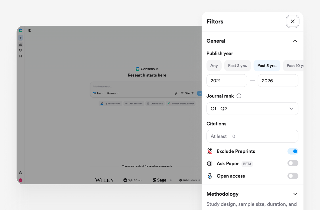Turn off Exclude Preprints switch
320x210 pixels.
(x=293, y=151)
